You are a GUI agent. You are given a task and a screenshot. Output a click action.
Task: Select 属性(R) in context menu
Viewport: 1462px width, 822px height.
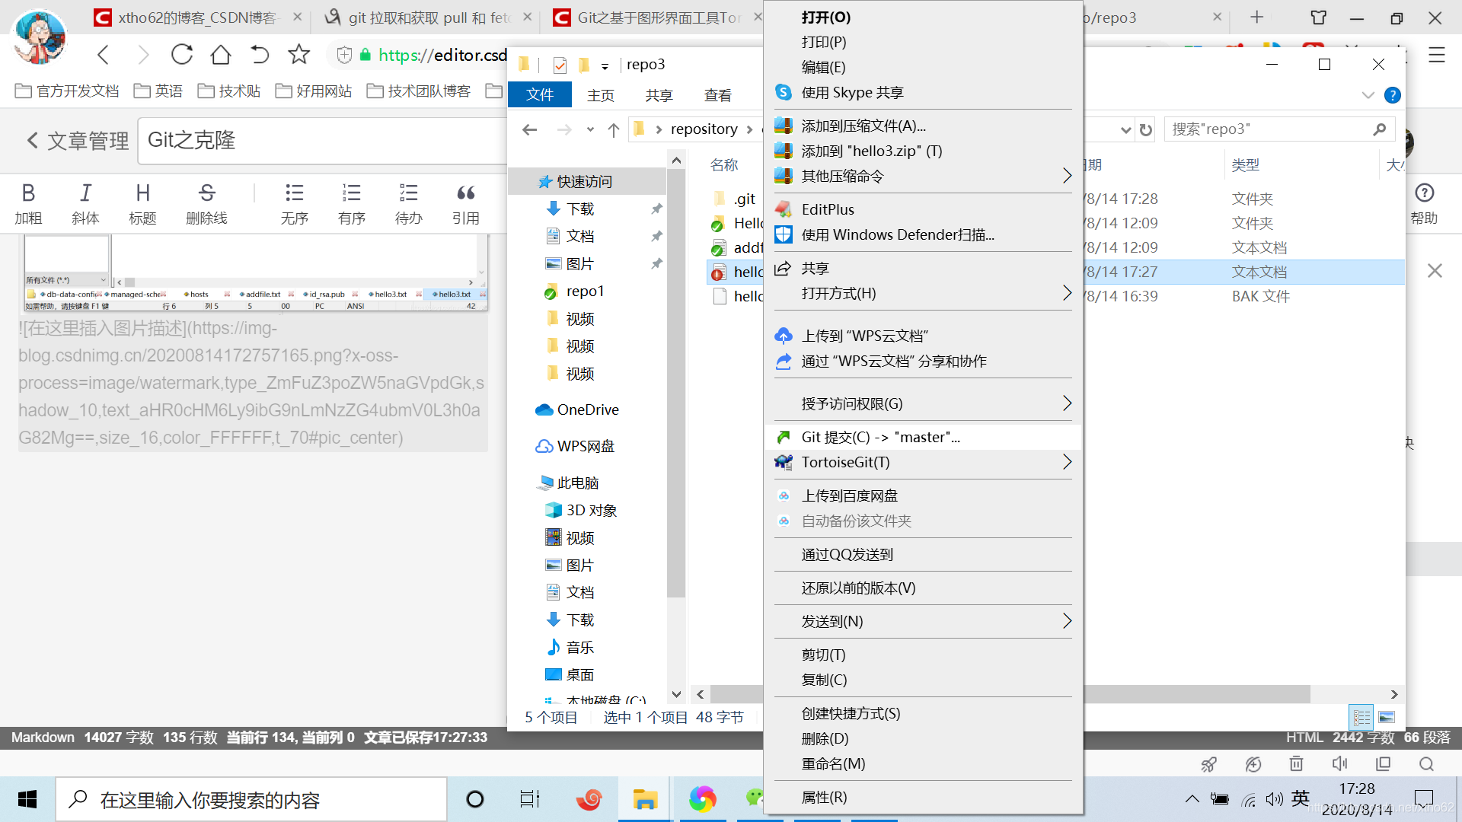pyautogui.click(x=923, y=797)
